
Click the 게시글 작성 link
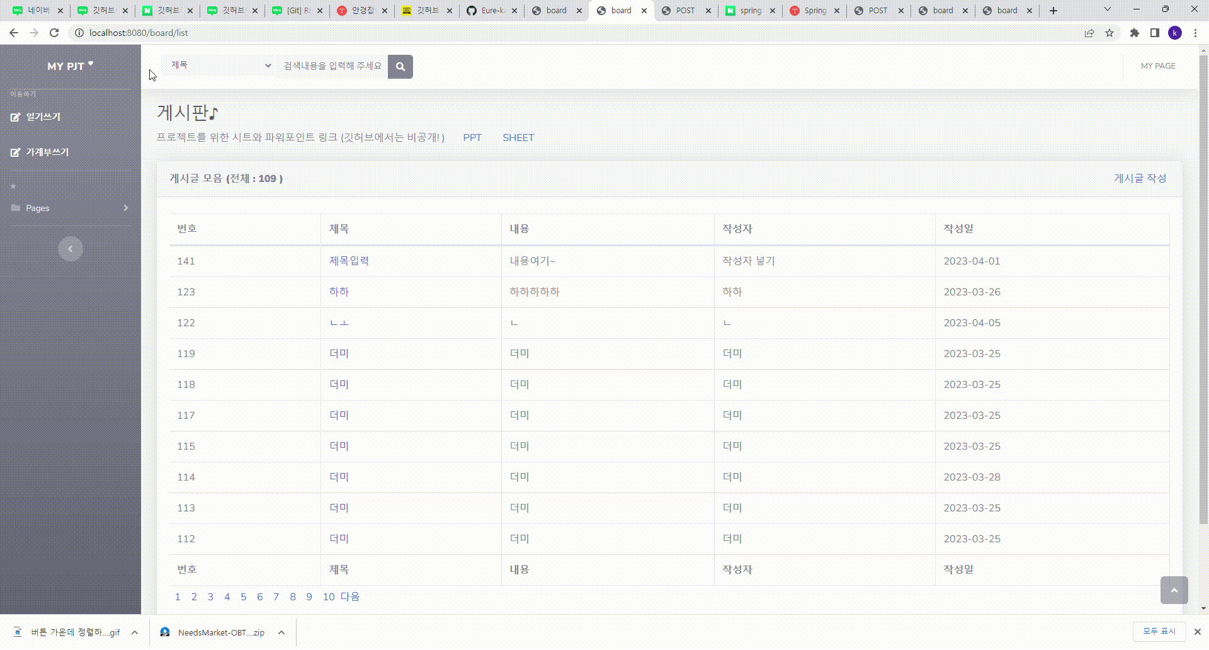[x=1140, y=178]
